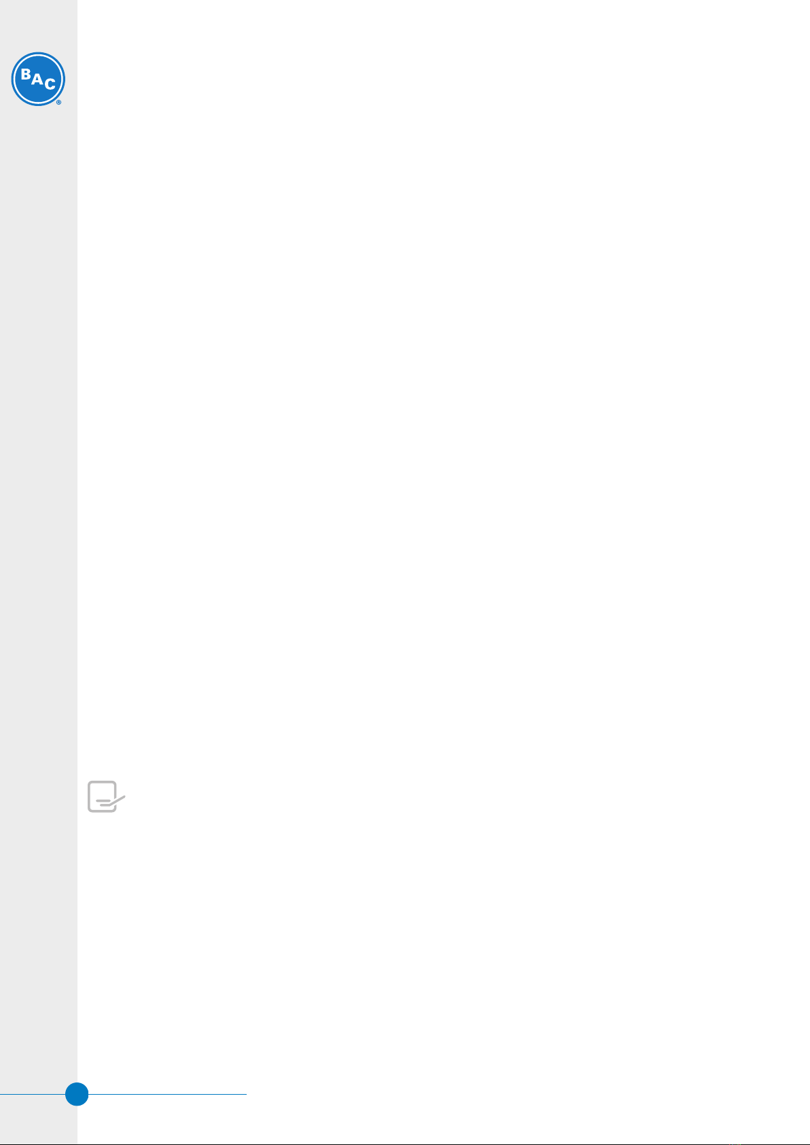Click the grey sidebar above the BAC logo

pos(38,24)
